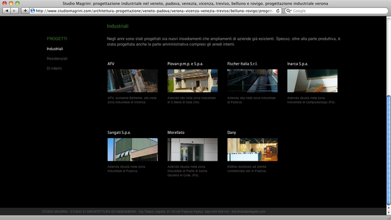Click the globe site icon in the address bar

tap(32, 11)
